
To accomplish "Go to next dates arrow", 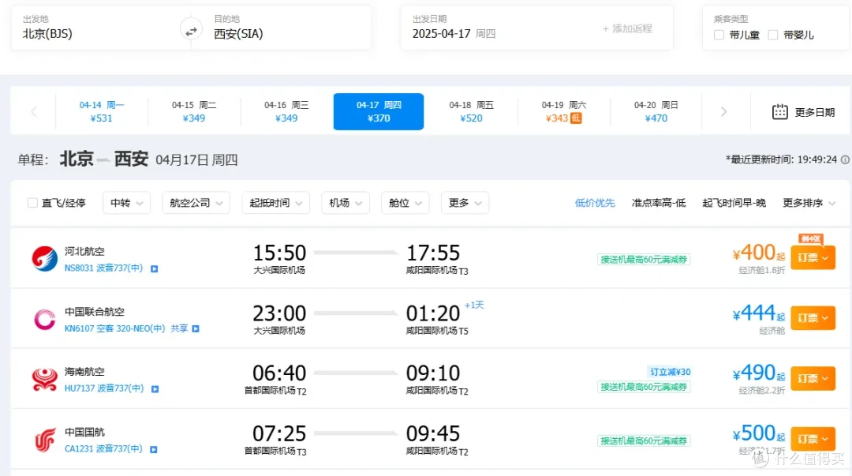I will 723,111.
